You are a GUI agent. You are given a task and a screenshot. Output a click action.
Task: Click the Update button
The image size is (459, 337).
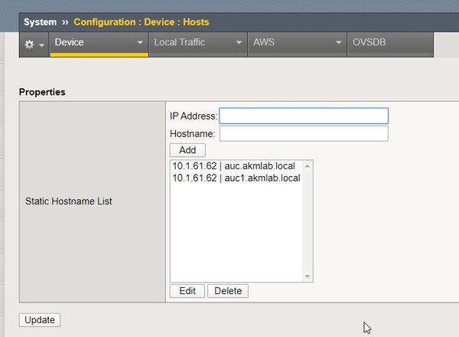(x=40, y=320)
